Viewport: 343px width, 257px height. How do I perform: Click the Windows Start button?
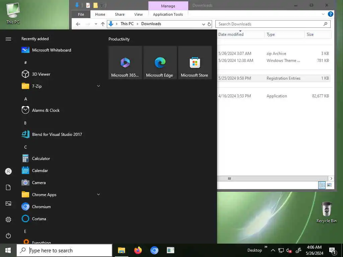pyautogui.click(x=8, y=250)
